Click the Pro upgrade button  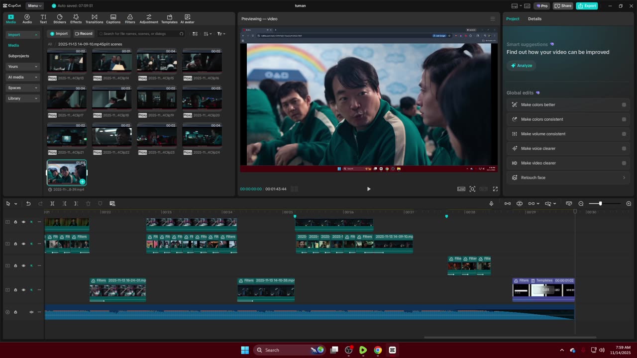(541, 6)
